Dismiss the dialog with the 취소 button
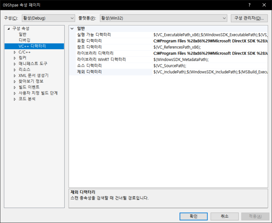This screenshot has height=223, width=272. coord(224,216)
